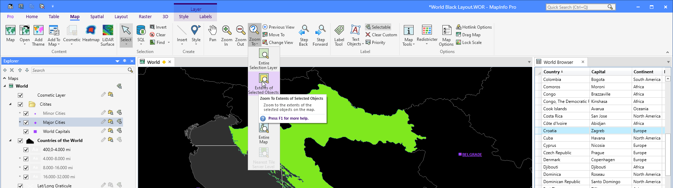Choose the Zoom Out tool
The image size is (673, 188).
click(x=240, y=35)
